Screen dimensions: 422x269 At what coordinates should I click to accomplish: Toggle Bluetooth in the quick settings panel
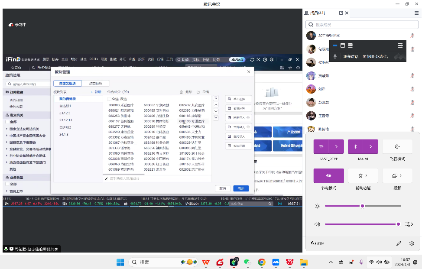pyautogui.click(x=356, y=146)
